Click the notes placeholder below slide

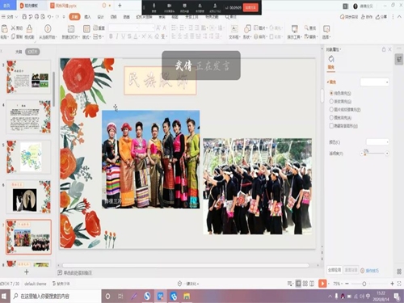(x=78, y=273)
